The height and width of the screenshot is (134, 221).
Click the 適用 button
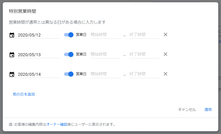point(208,110)
